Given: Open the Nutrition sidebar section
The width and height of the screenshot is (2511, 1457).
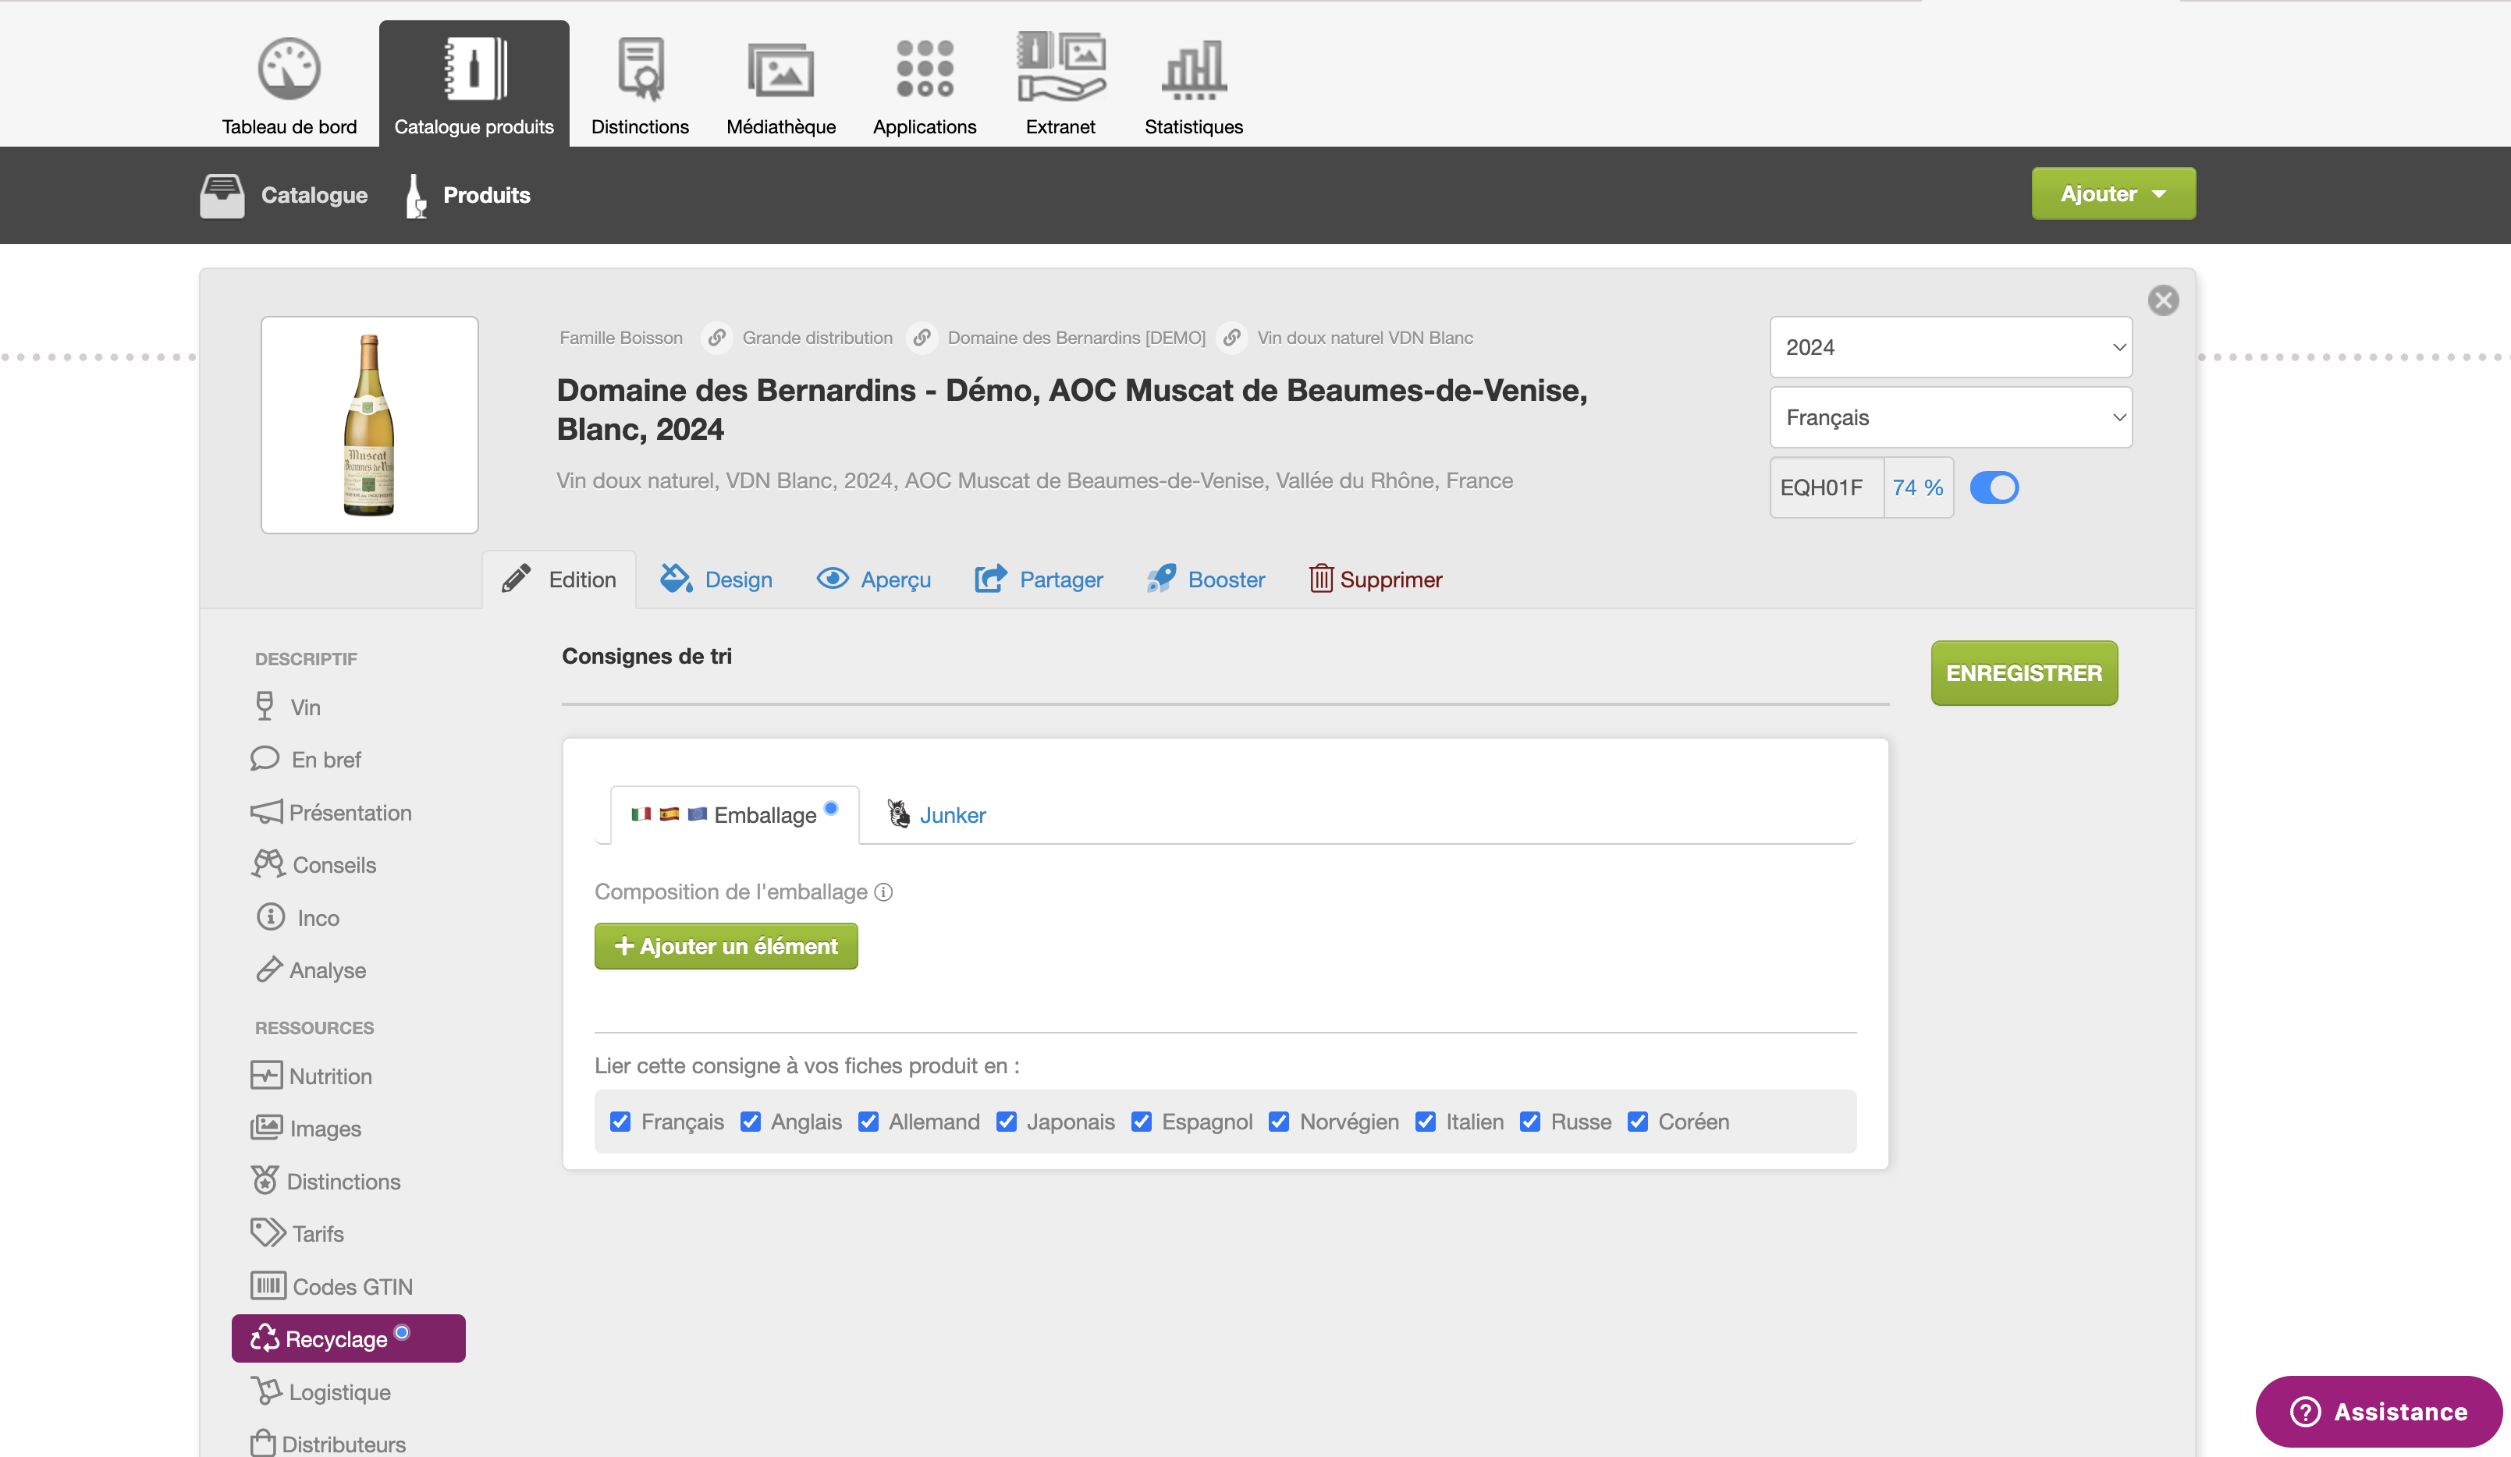Looking at the screenshot, I should [x=311, y=1076].
